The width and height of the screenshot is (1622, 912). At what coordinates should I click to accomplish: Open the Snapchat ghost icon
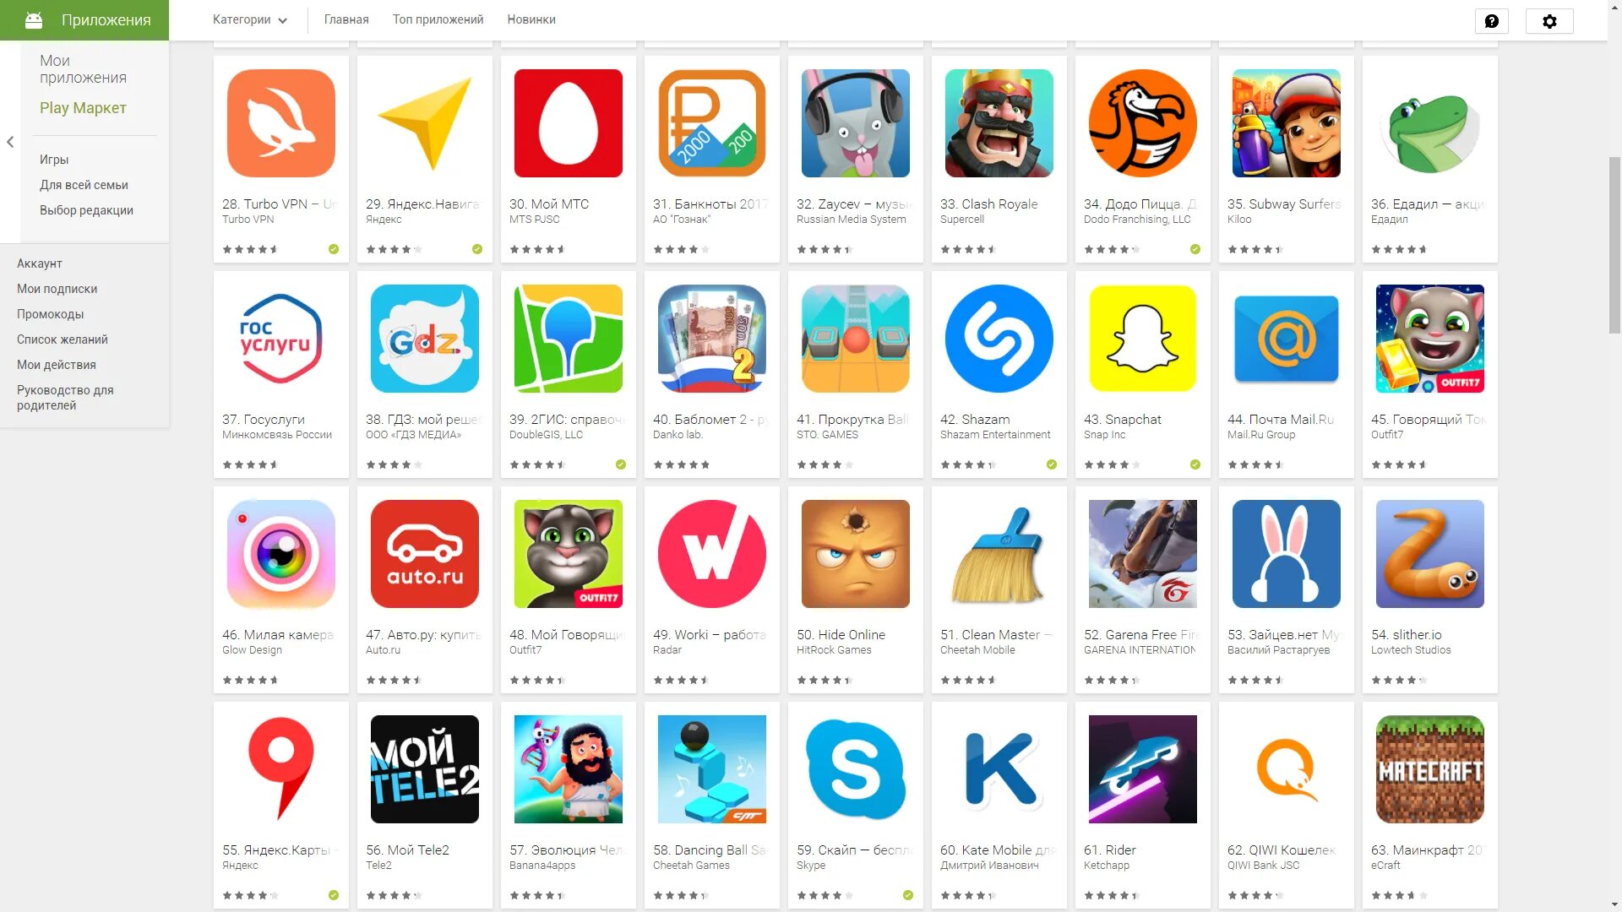pos(1143,339)
